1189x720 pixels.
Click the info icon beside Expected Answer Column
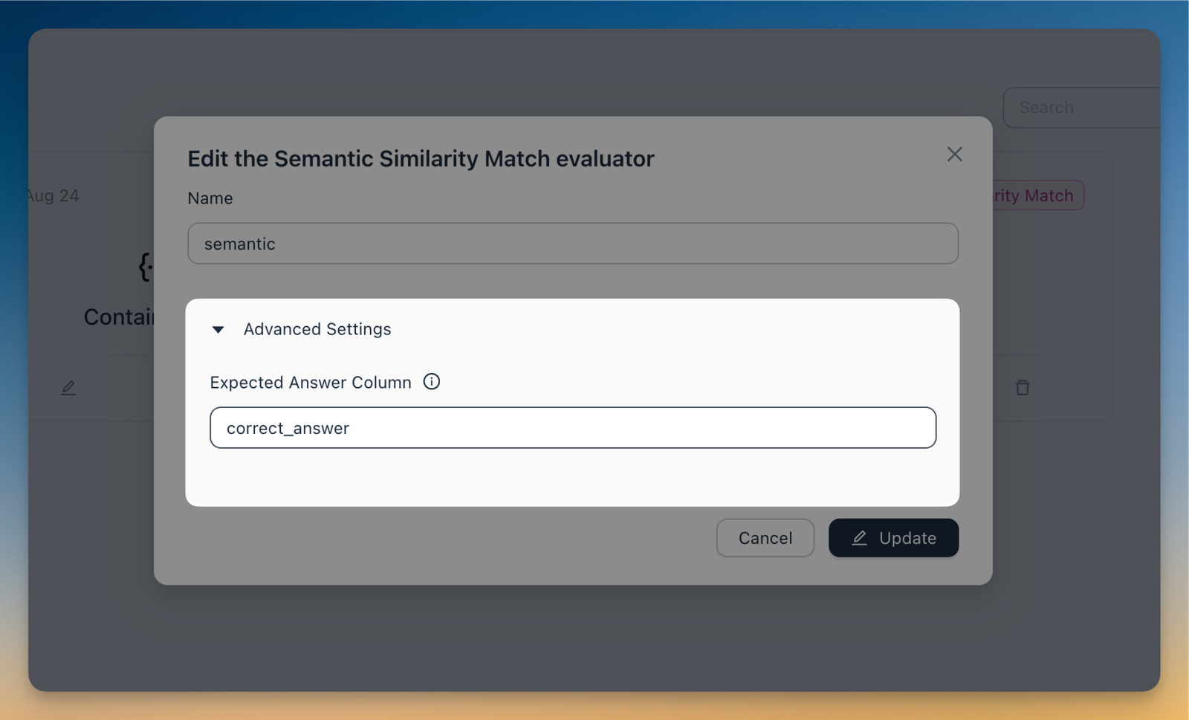click(x=432, y=381)
